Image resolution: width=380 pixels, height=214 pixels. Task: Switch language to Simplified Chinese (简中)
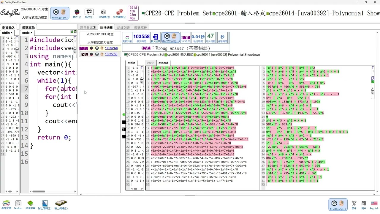point(364,204)
